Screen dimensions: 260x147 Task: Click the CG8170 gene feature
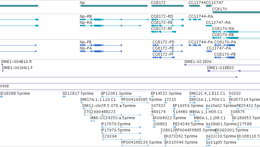(x=236, y=12)
